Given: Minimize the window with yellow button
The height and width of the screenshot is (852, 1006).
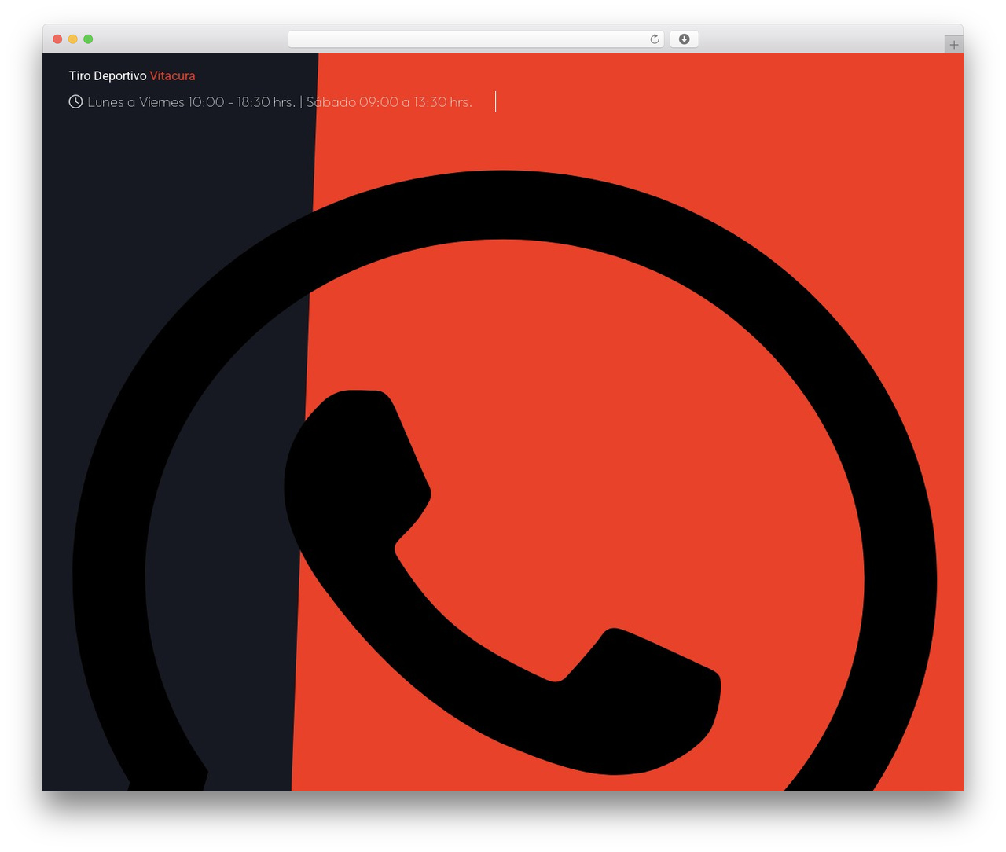Looking at the screenshot, I should tap(73, 39).
